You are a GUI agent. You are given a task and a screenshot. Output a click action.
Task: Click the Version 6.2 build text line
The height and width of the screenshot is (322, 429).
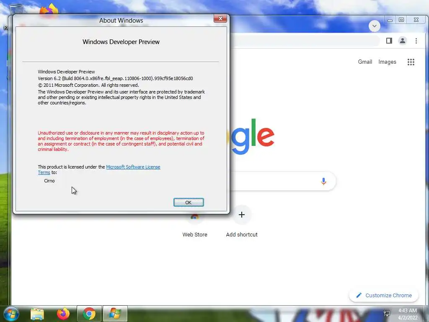click(116, 78)
